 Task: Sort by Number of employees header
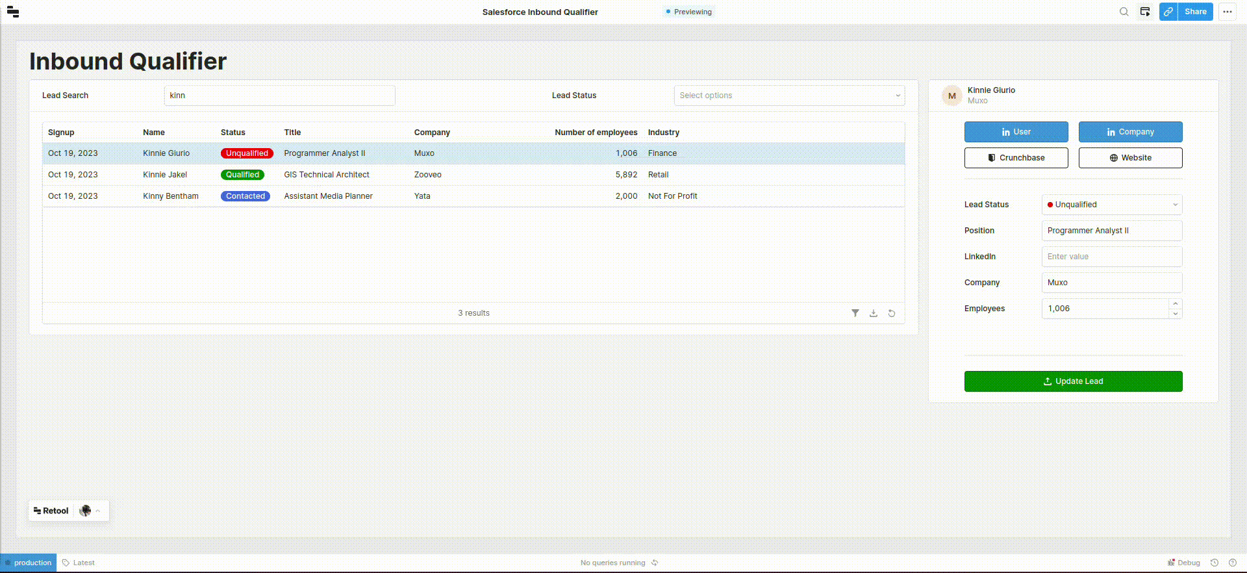click(596, 133)
